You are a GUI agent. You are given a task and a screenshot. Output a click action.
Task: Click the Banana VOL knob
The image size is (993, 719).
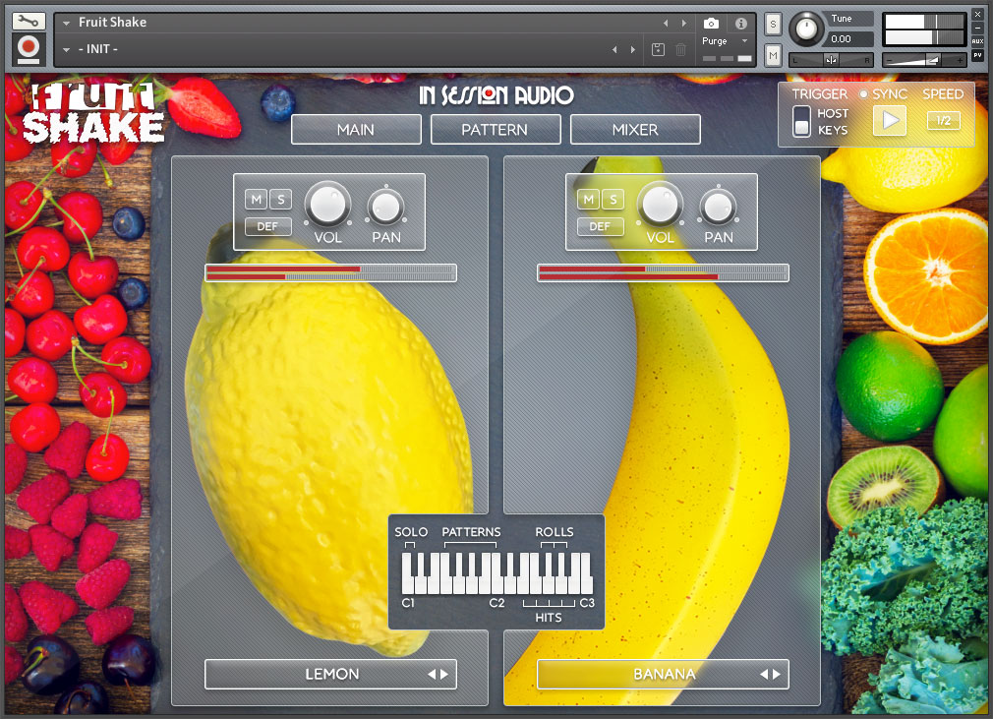[660, 205]
